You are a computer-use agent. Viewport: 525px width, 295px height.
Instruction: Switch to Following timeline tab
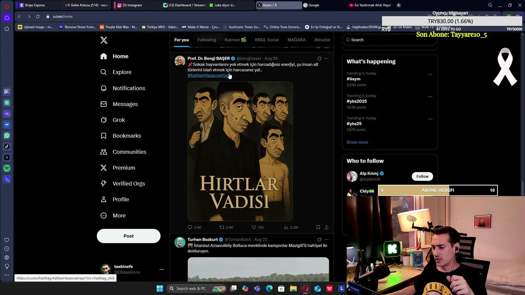pyautogui.click(x=207, y=40)
